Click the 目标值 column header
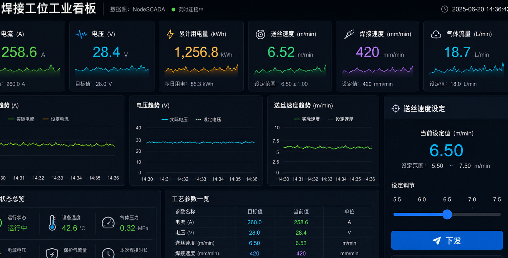The width and height of the screenshot is (508, 258). 255,212
